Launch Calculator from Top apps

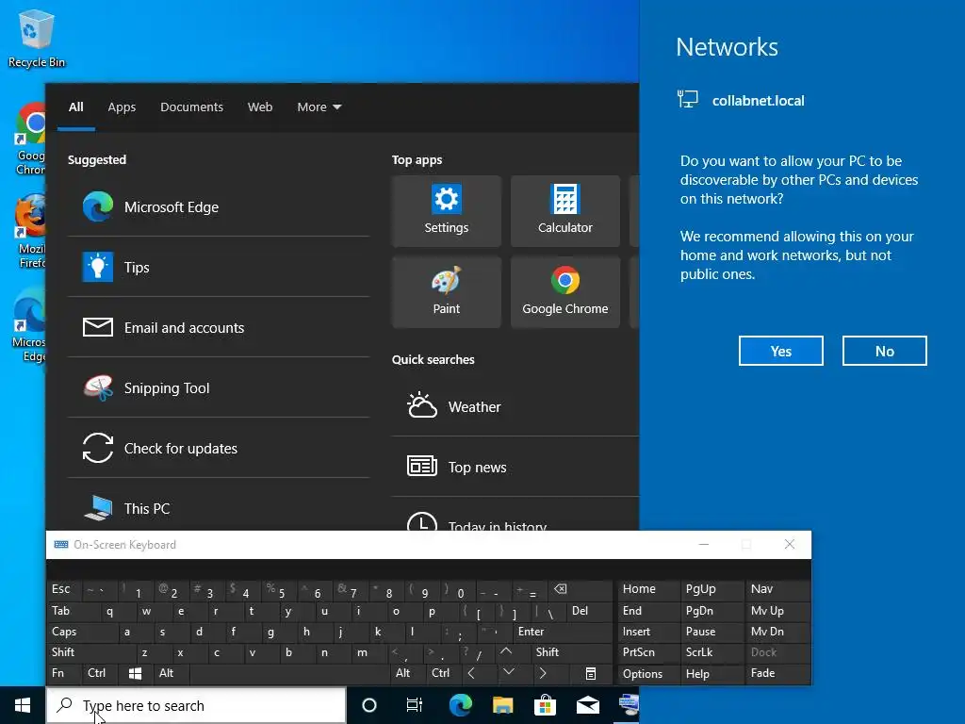click(x=565, y=211)
